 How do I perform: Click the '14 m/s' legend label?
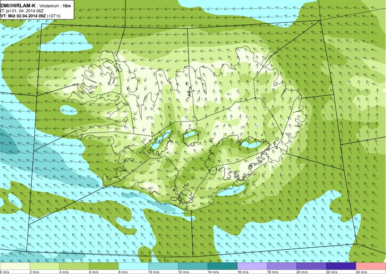pos(213,272)
